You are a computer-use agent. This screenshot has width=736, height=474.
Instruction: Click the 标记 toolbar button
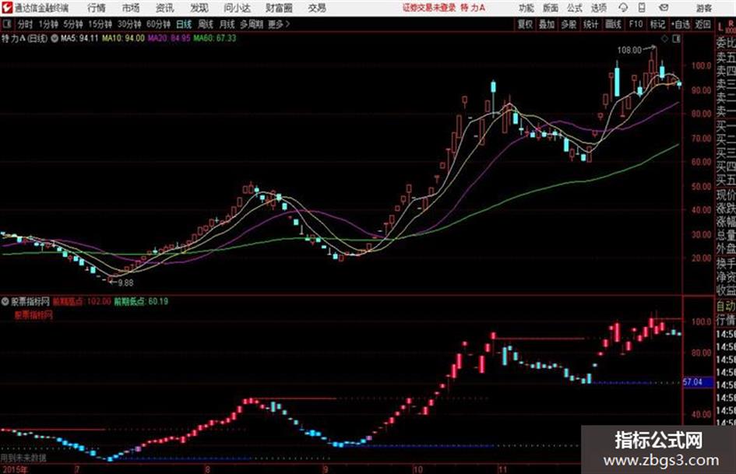(x=657, y=24)
